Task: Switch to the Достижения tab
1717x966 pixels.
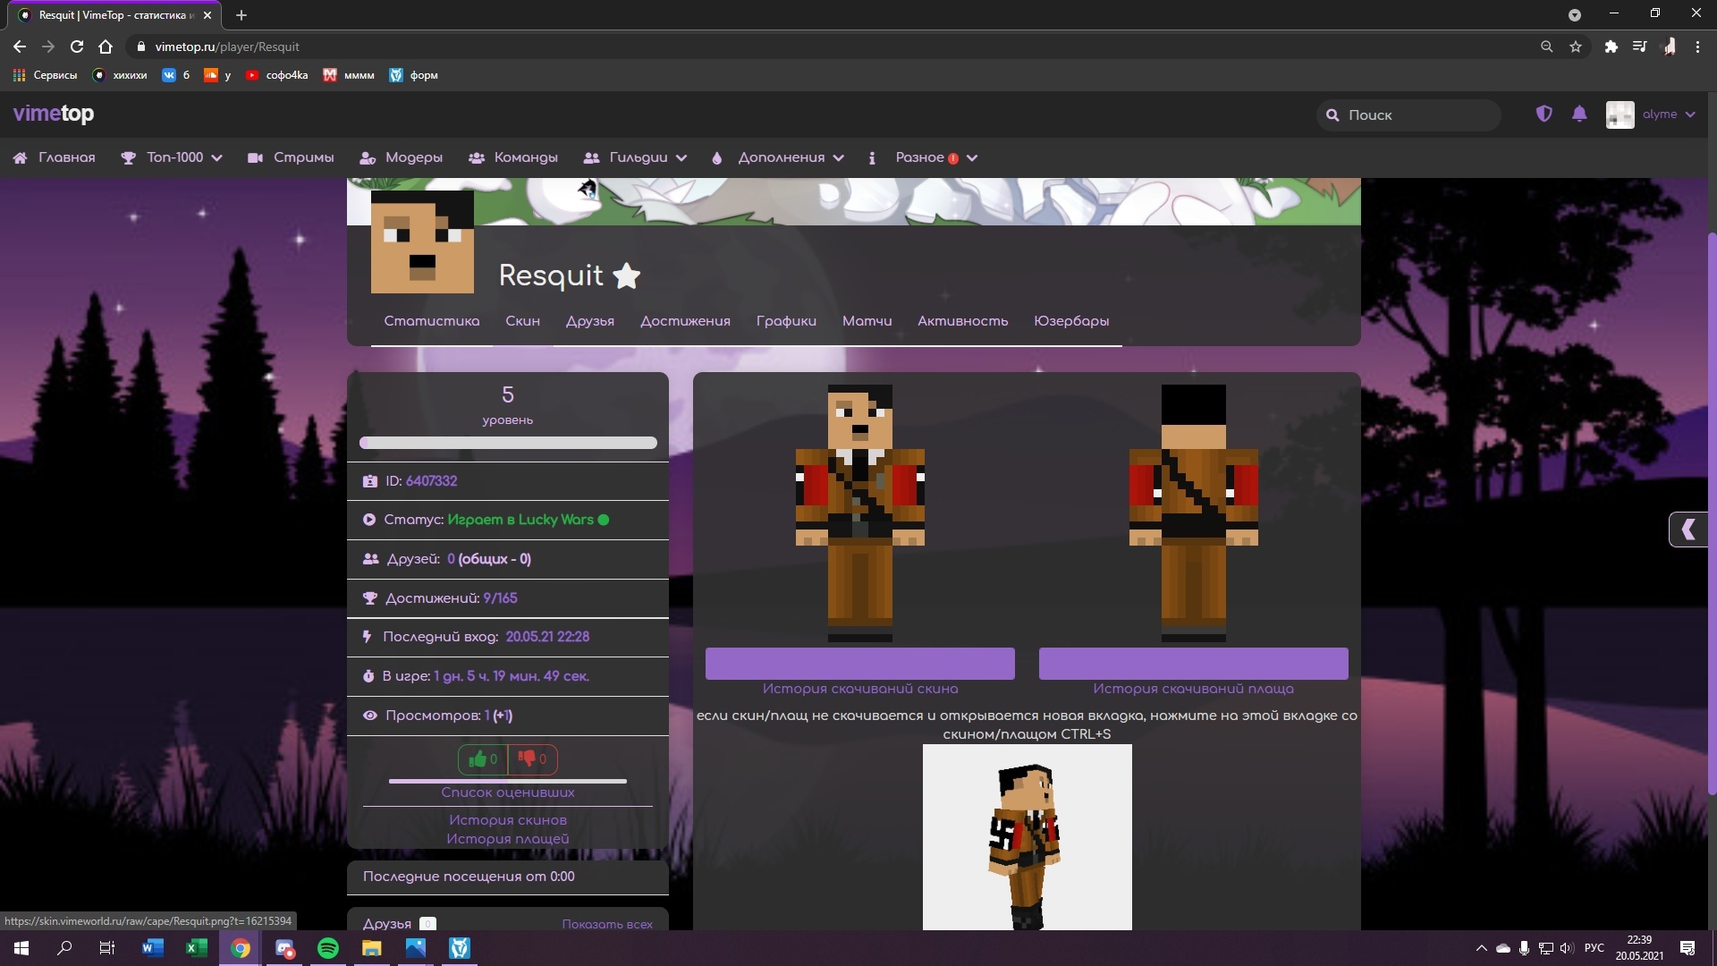Action: click(x=685, y=321)
